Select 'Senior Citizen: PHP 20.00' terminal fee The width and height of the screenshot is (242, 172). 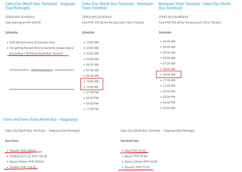tap(141, 162)
